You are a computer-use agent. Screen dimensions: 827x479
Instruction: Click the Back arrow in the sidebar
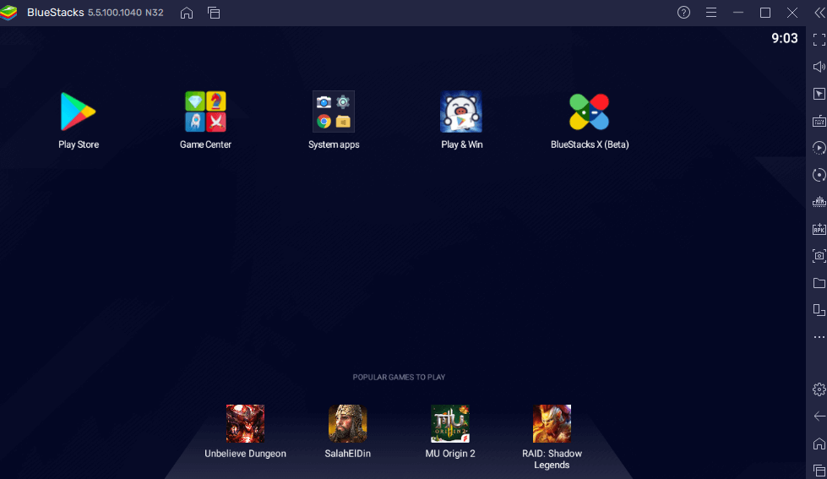pyautogui.click(x=819, y=416)
